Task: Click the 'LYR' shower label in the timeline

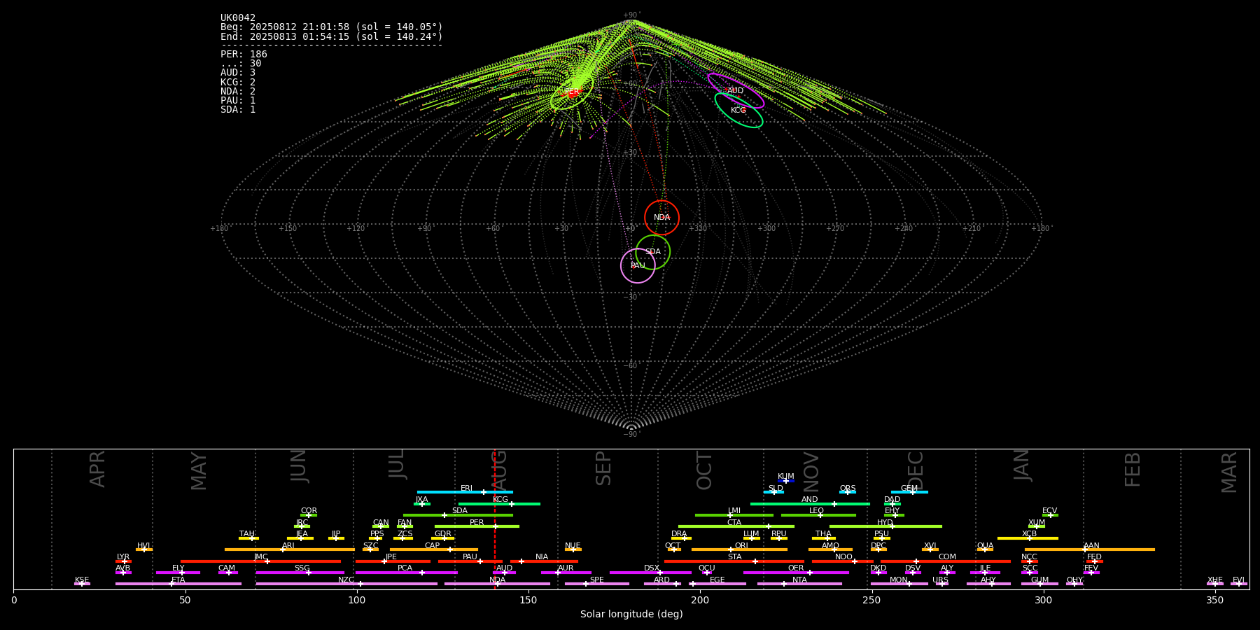Action: click(x=123, y=557)
